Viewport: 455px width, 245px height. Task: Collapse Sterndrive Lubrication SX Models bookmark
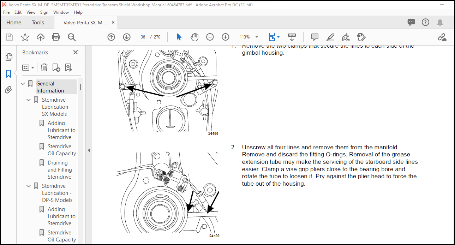(x=29, y=100)
